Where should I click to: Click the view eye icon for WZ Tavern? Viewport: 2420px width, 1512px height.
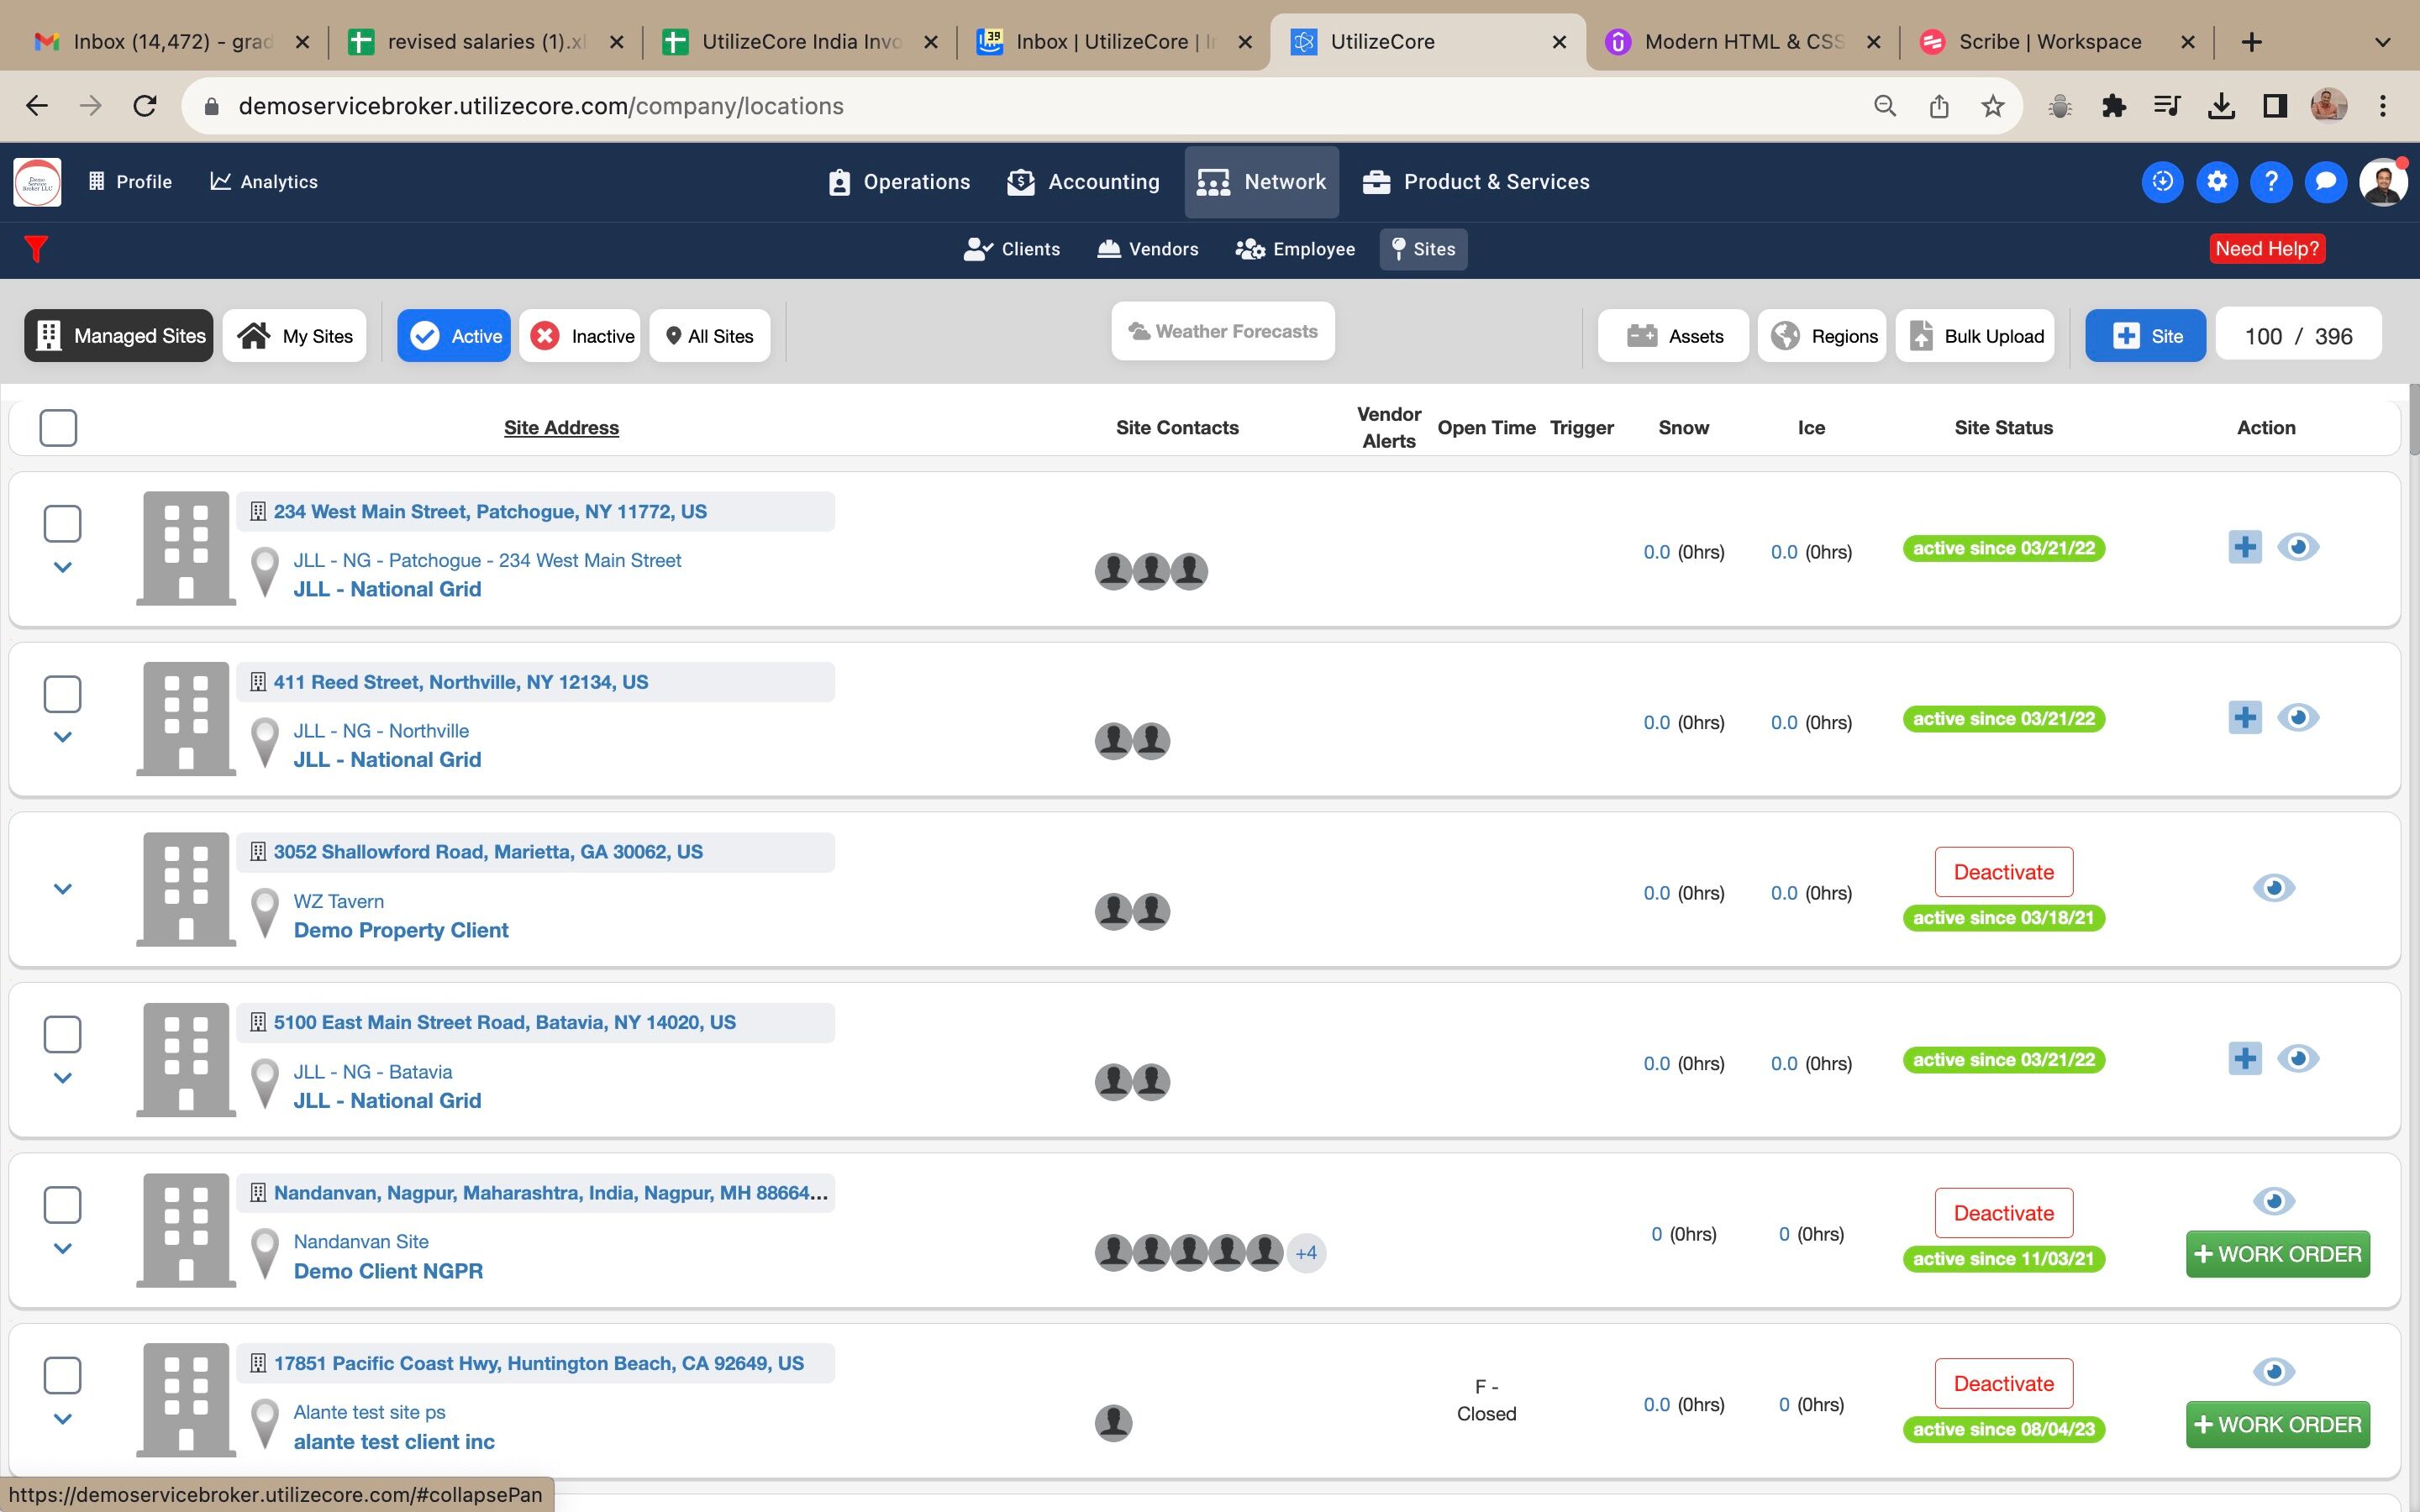[2273, 888]
